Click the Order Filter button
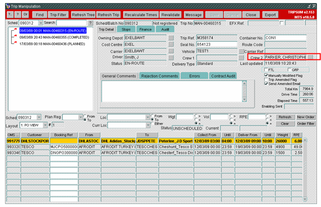The image size is (321, 207). 305,123
